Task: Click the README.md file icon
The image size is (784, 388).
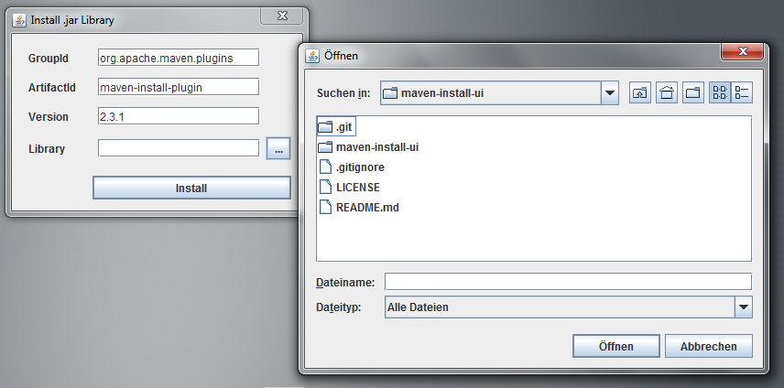Action: [325, 207]
